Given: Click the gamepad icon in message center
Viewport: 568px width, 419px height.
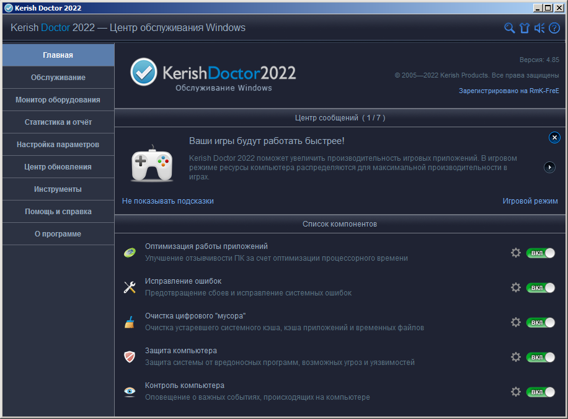Looking at the screenshot, I should [x=152, y=163].
